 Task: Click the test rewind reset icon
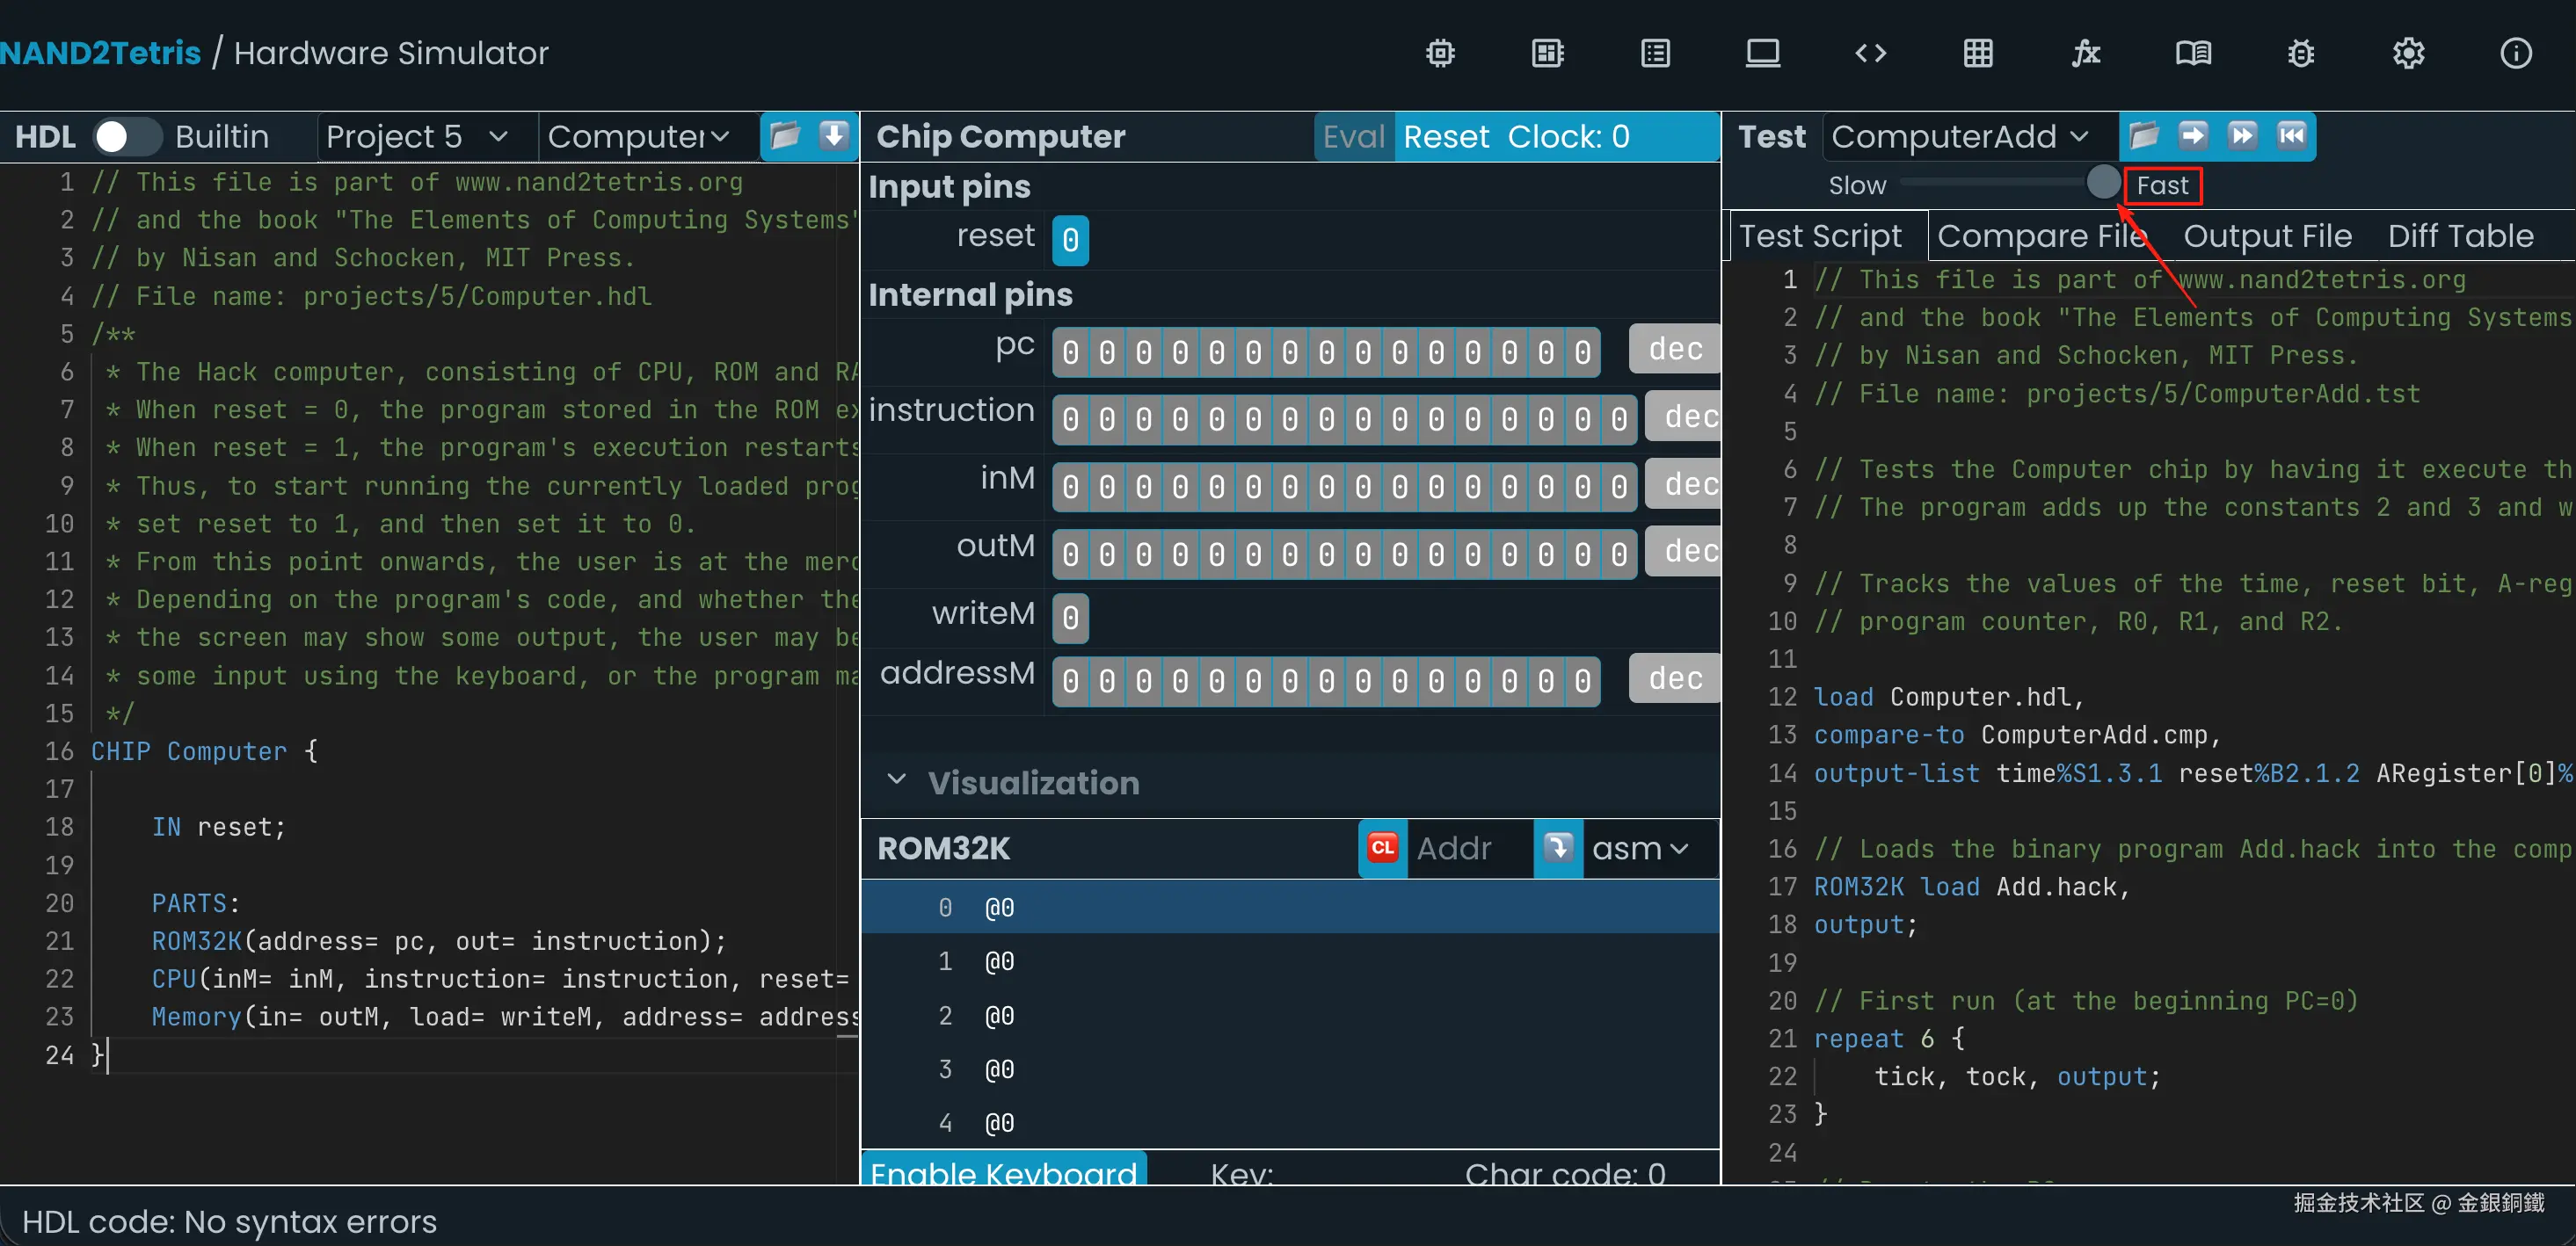pos(2291,135)
